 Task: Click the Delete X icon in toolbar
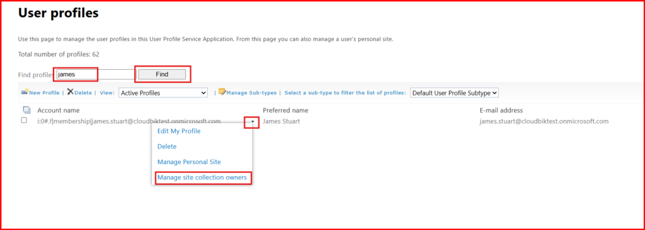click(71, 92)
